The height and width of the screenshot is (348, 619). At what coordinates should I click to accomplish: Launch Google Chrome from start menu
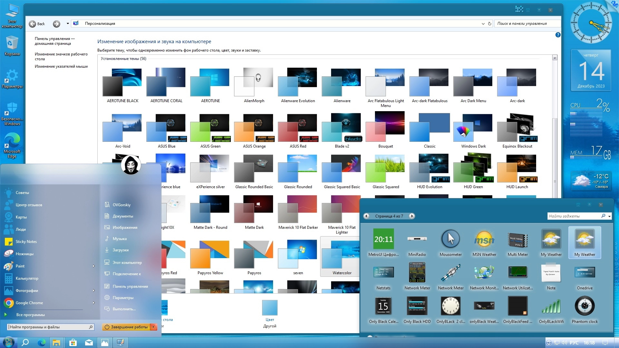29,303
